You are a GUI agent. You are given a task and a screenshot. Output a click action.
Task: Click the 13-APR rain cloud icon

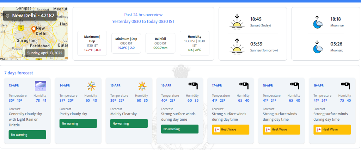(40, 86)
